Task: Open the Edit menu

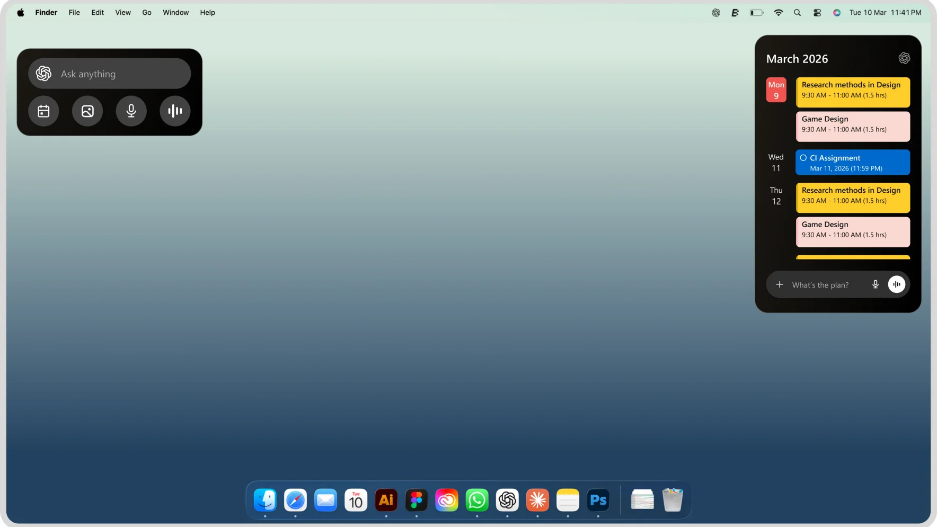Action: click(x=98, y=12)
